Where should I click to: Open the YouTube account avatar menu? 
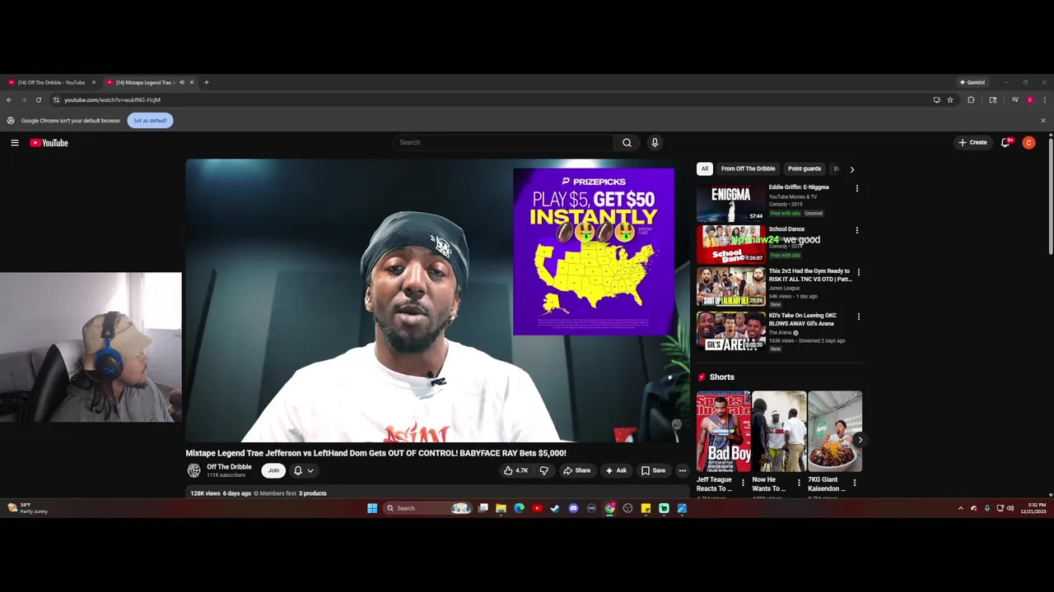[1028, 142]
